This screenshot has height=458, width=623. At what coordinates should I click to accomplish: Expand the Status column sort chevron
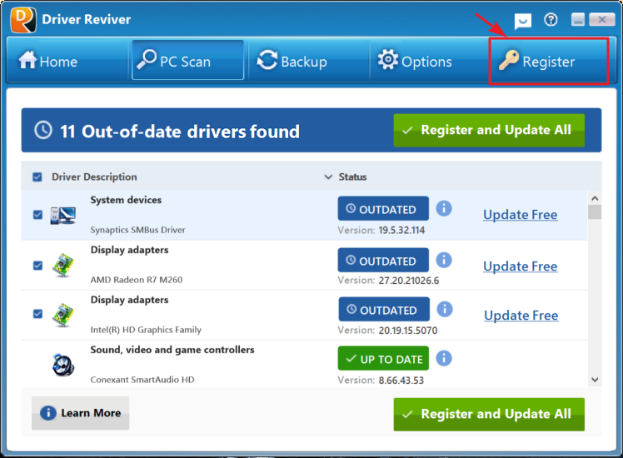coord(328,177)
